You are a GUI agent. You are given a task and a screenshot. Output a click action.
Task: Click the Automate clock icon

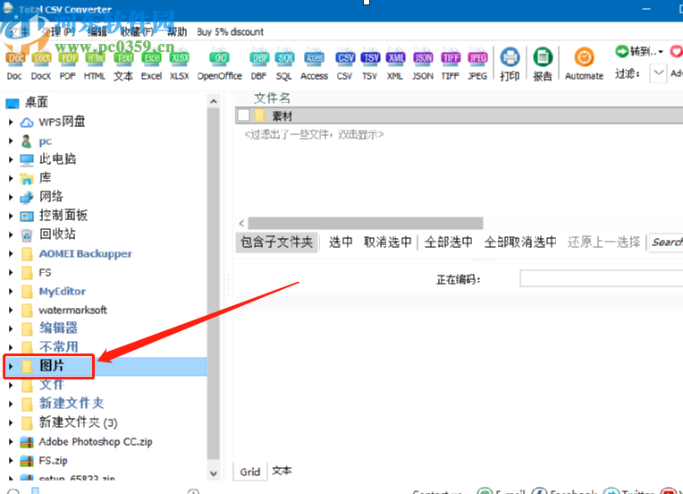[584, 58]
